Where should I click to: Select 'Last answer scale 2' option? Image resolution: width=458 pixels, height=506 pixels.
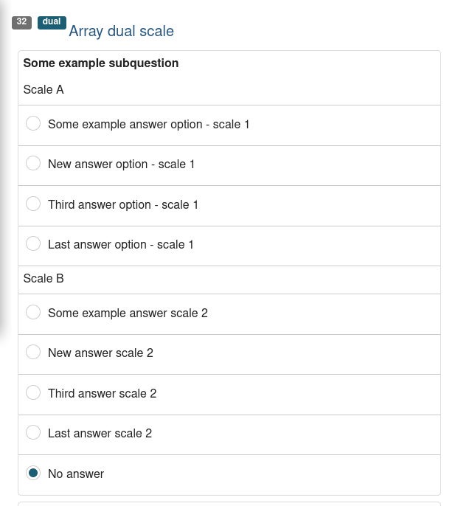[x=33, y=433]
